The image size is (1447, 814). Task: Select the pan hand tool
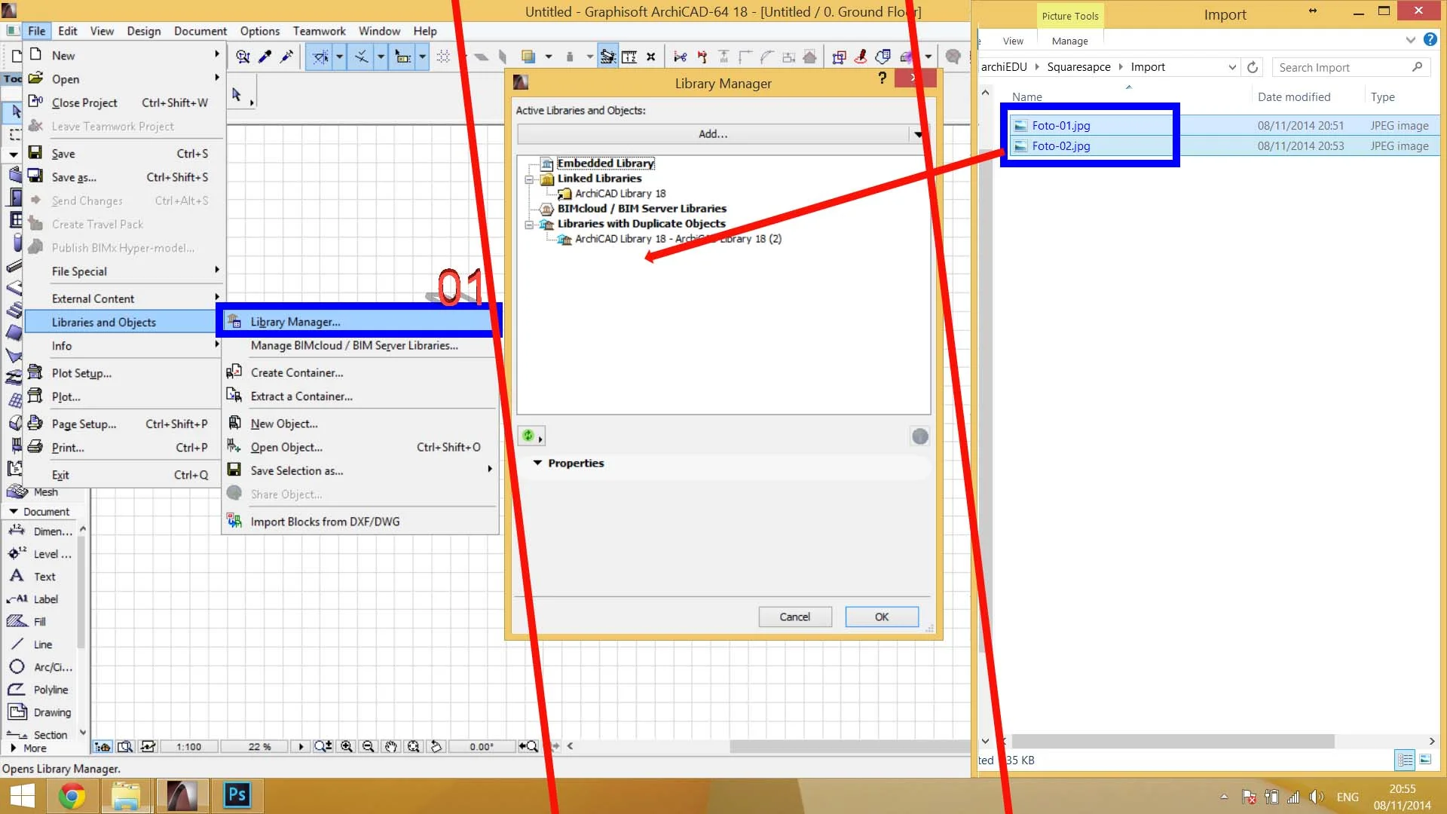point(390,746)
